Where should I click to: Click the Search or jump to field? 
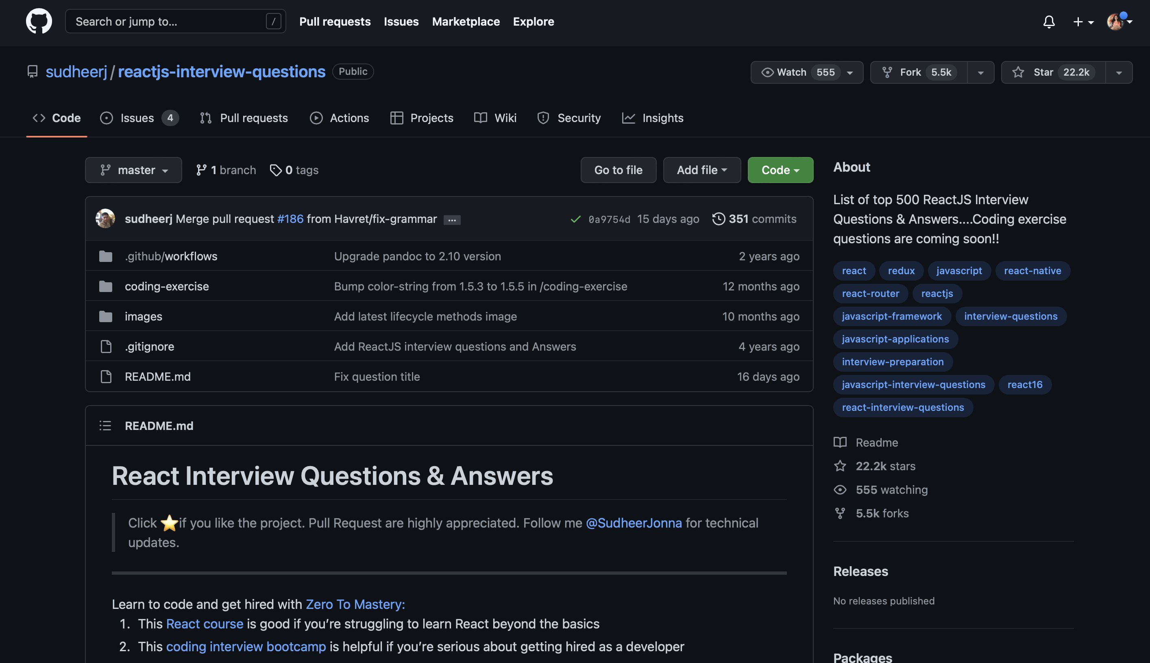[x=175, y=22]
